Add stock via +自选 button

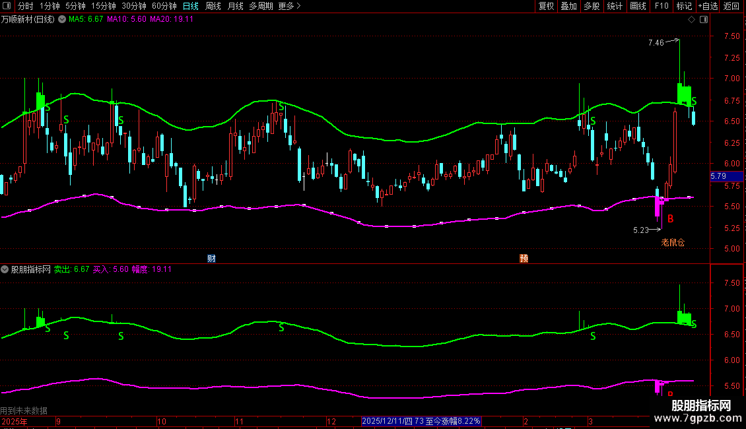click(708, 6)
